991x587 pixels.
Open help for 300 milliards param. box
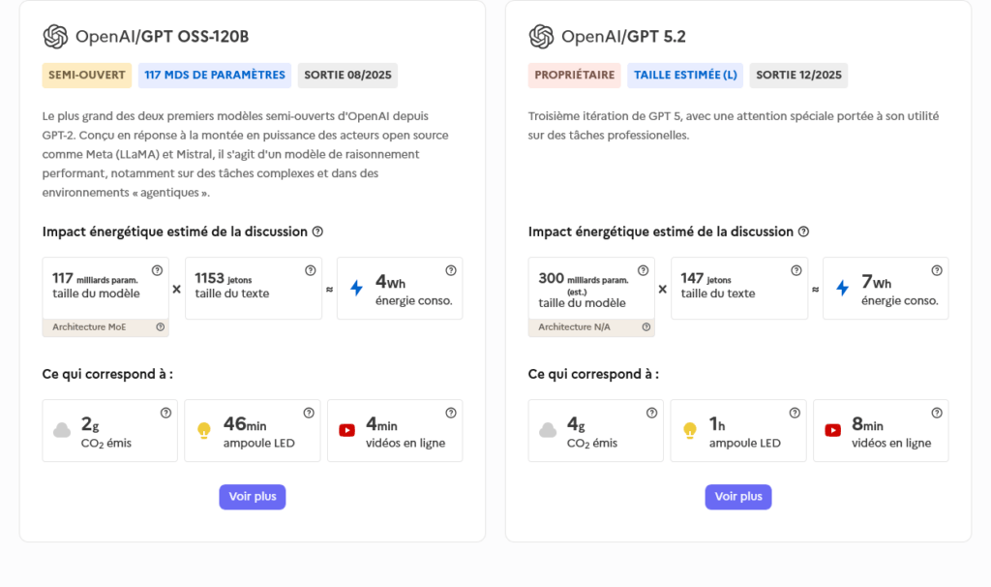[644, 270]
